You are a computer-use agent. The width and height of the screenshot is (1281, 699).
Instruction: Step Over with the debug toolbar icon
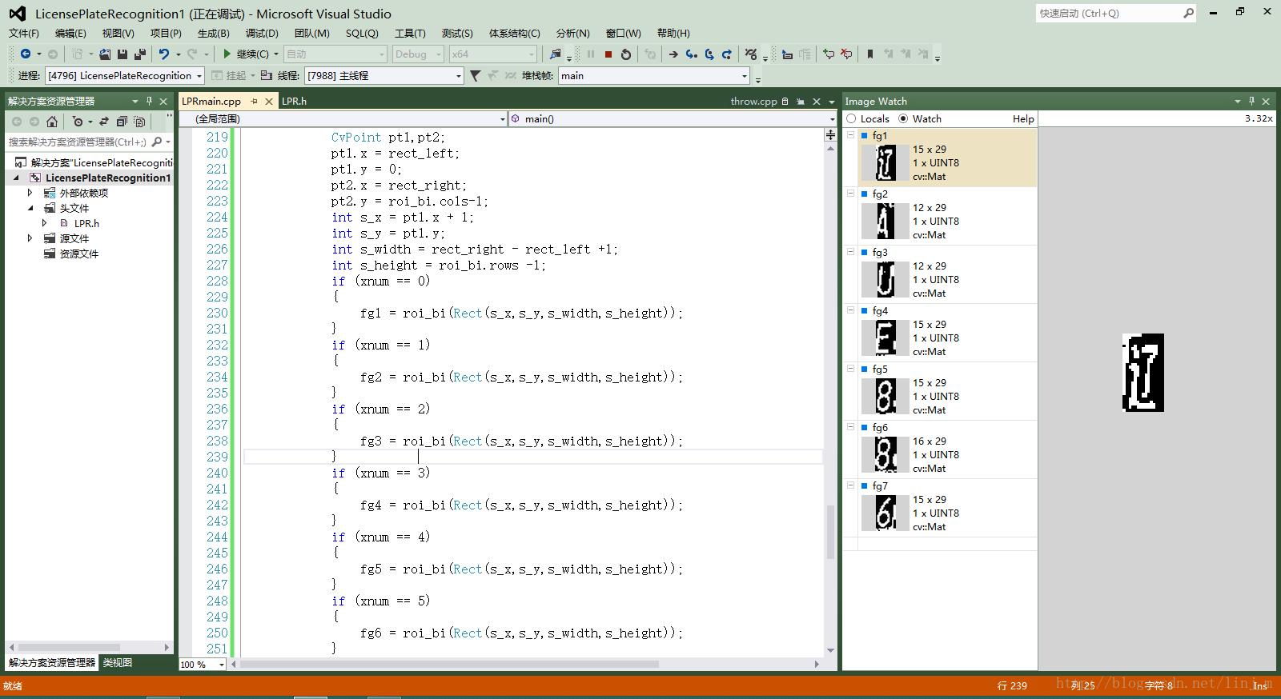709,54
